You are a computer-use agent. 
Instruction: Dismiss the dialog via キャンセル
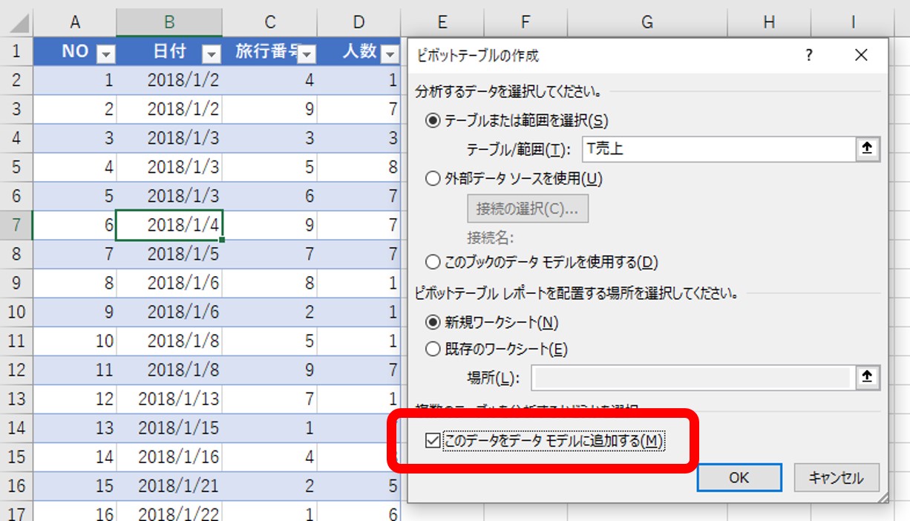pos(837,478)
